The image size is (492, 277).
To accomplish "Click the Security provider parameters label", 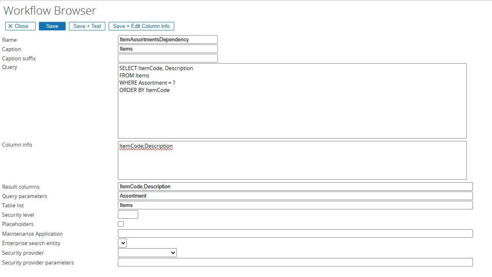I will tap(38, 262).
